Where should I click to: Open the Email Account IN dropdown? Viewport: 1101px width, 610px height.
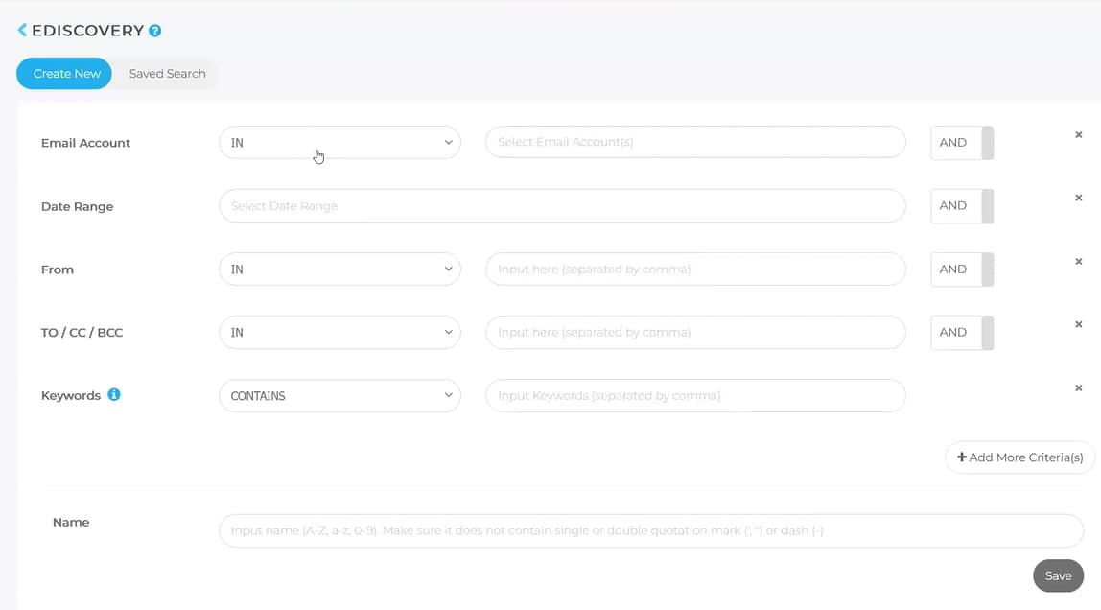coord(340,143)
